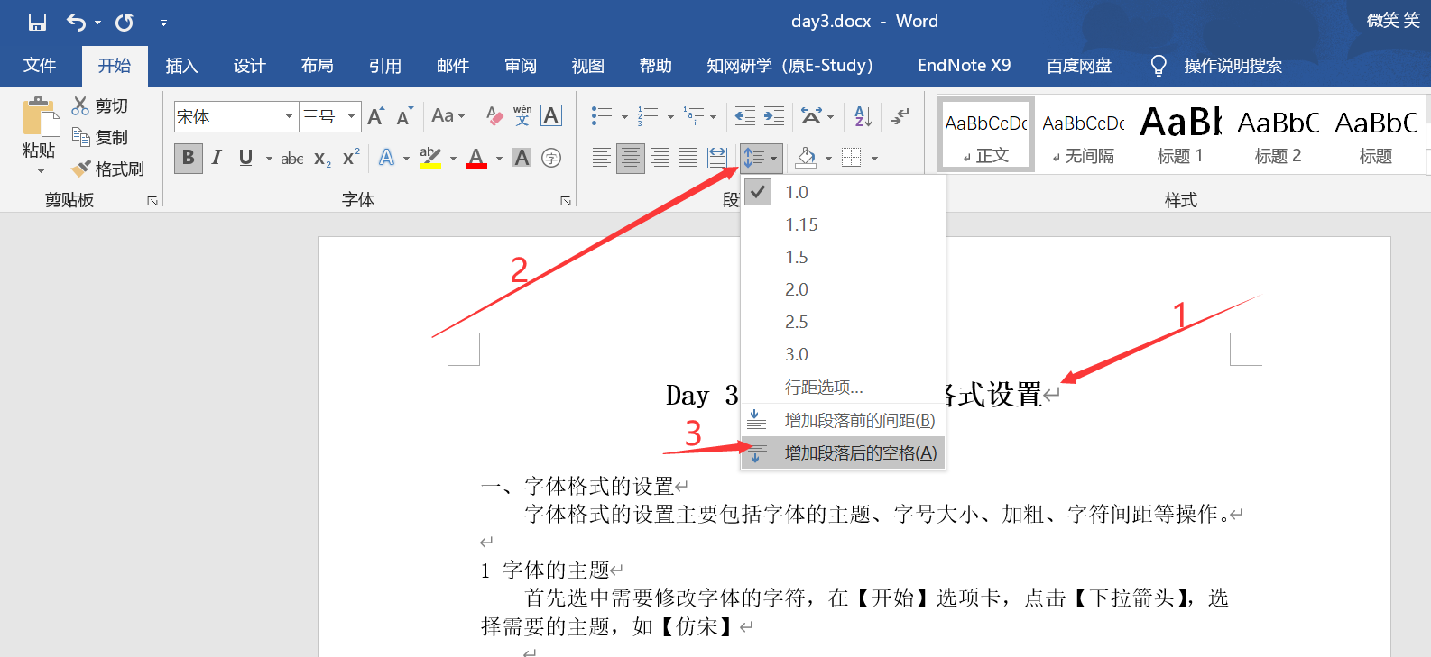The height and width of the screenshot is (657, 1431).
Task: Open the 文件 tab
Action: point(40,66)
